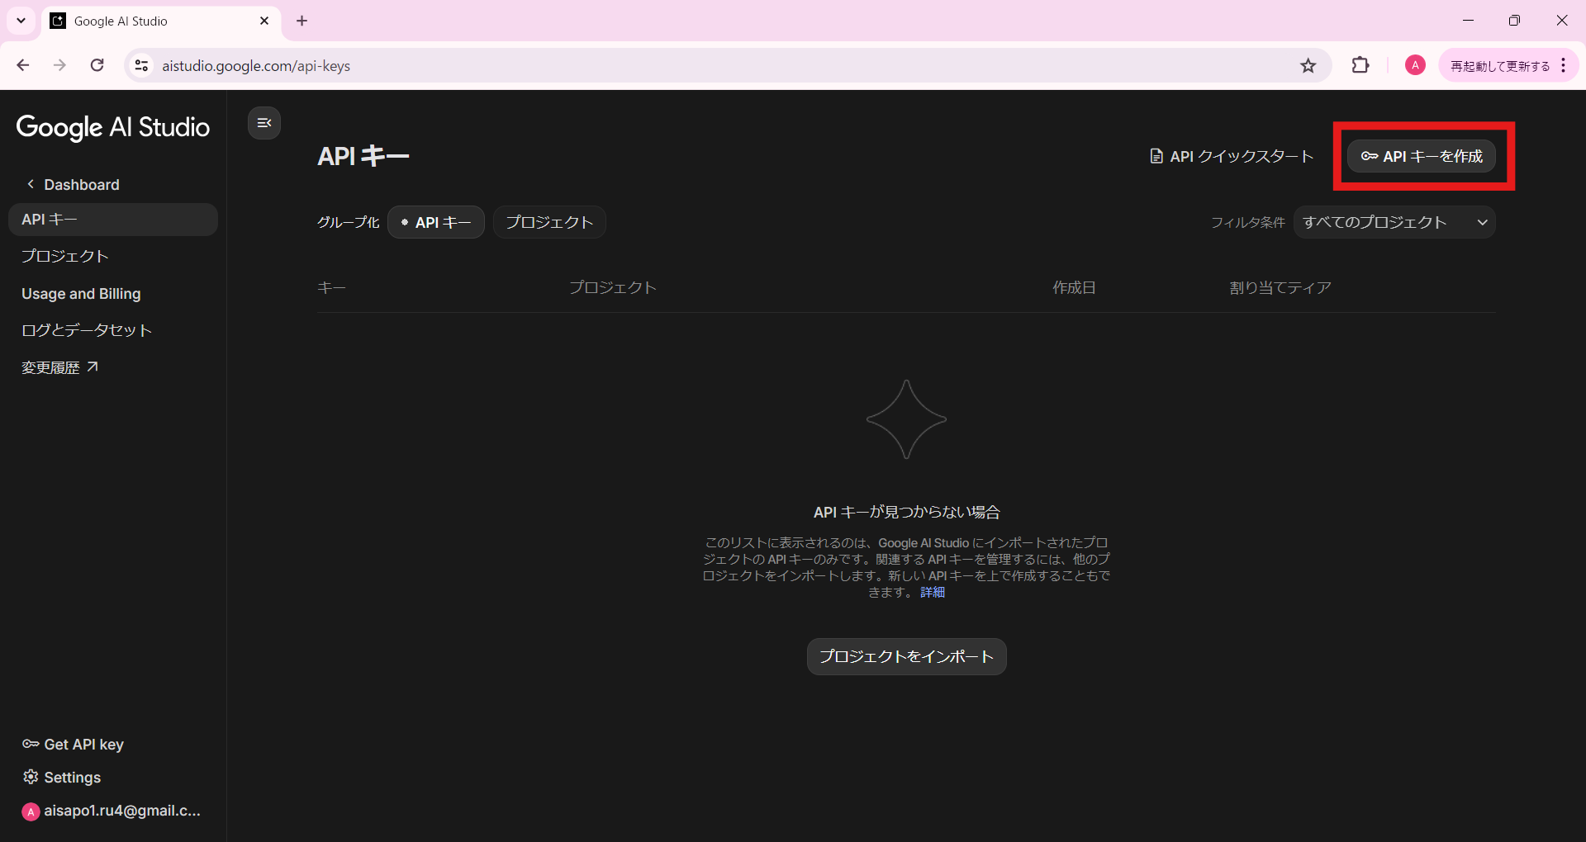Select the API キー grouping chip
The width and height of the screenshot is (1586, 842).
tap(435, 221)
